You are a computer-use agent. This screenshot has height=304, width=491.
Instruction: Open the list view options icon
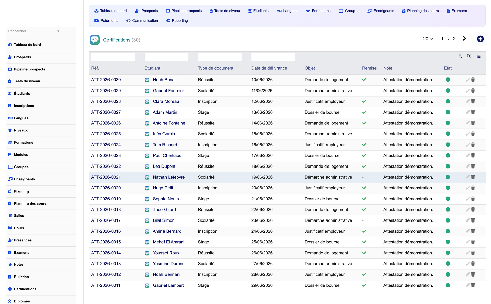point(478,56)
